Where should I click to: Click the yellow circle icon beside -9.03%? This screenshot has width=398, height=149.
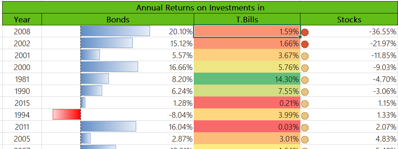pyautogui.click(x=305, y=68)
